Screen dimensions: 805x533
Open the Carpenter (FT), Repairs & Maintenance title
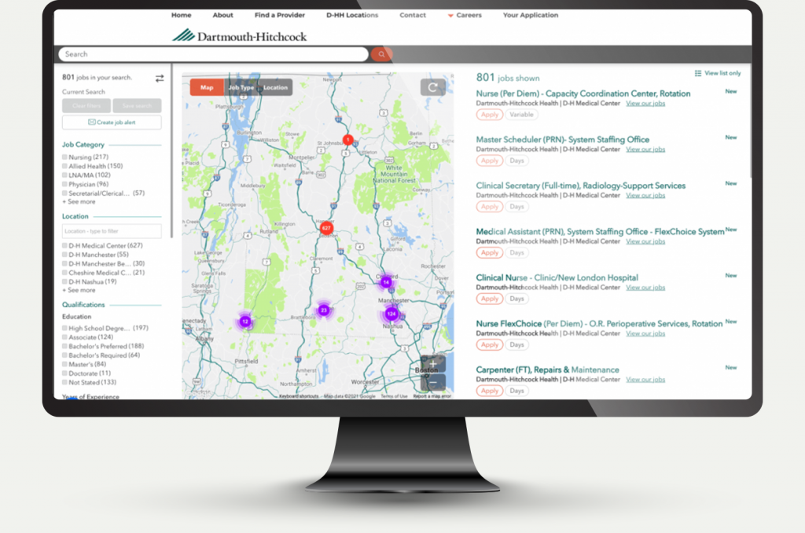tap(547, 369)
